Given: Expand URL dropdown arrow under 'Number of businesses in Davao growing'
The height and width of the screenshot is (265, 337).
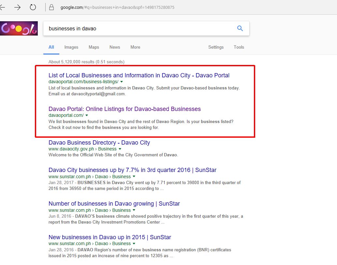Looking at the screenshot, I should tap(134, 210).
